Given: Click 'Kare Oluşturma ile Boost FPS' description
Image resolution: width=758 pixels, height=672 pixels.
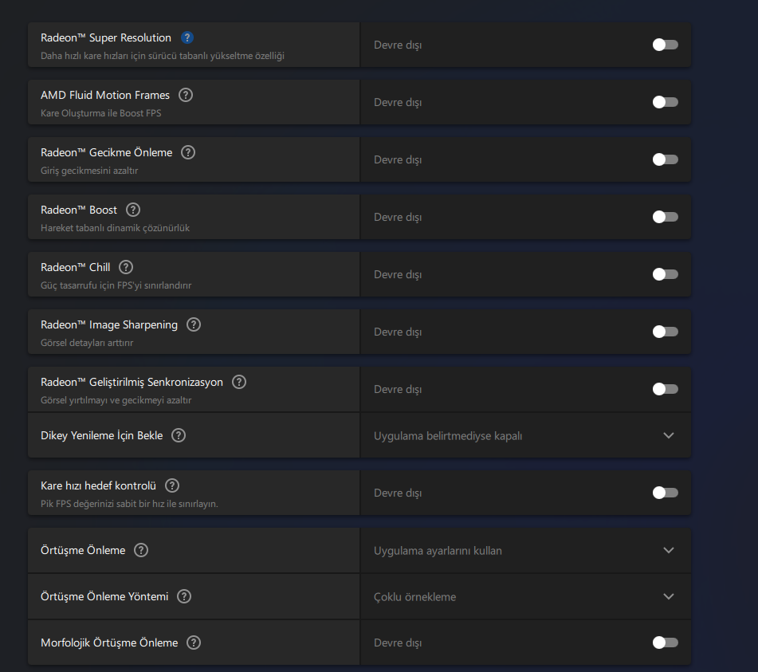Looking at the screenshot, I should coord(101,113).
